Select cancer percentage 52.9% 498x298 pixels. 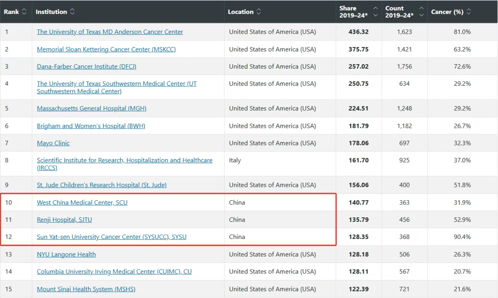tap(462, 220)
